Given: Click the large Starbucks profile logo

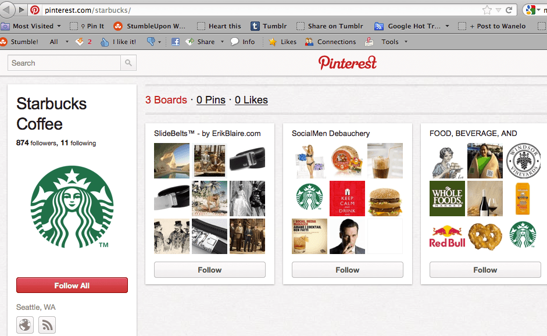Looking at the screenshot, I should pos(72,206).
